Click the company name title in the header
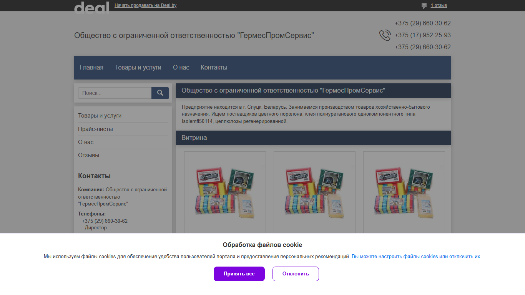This screenshot has height=295, width=525. pos(194,35)
